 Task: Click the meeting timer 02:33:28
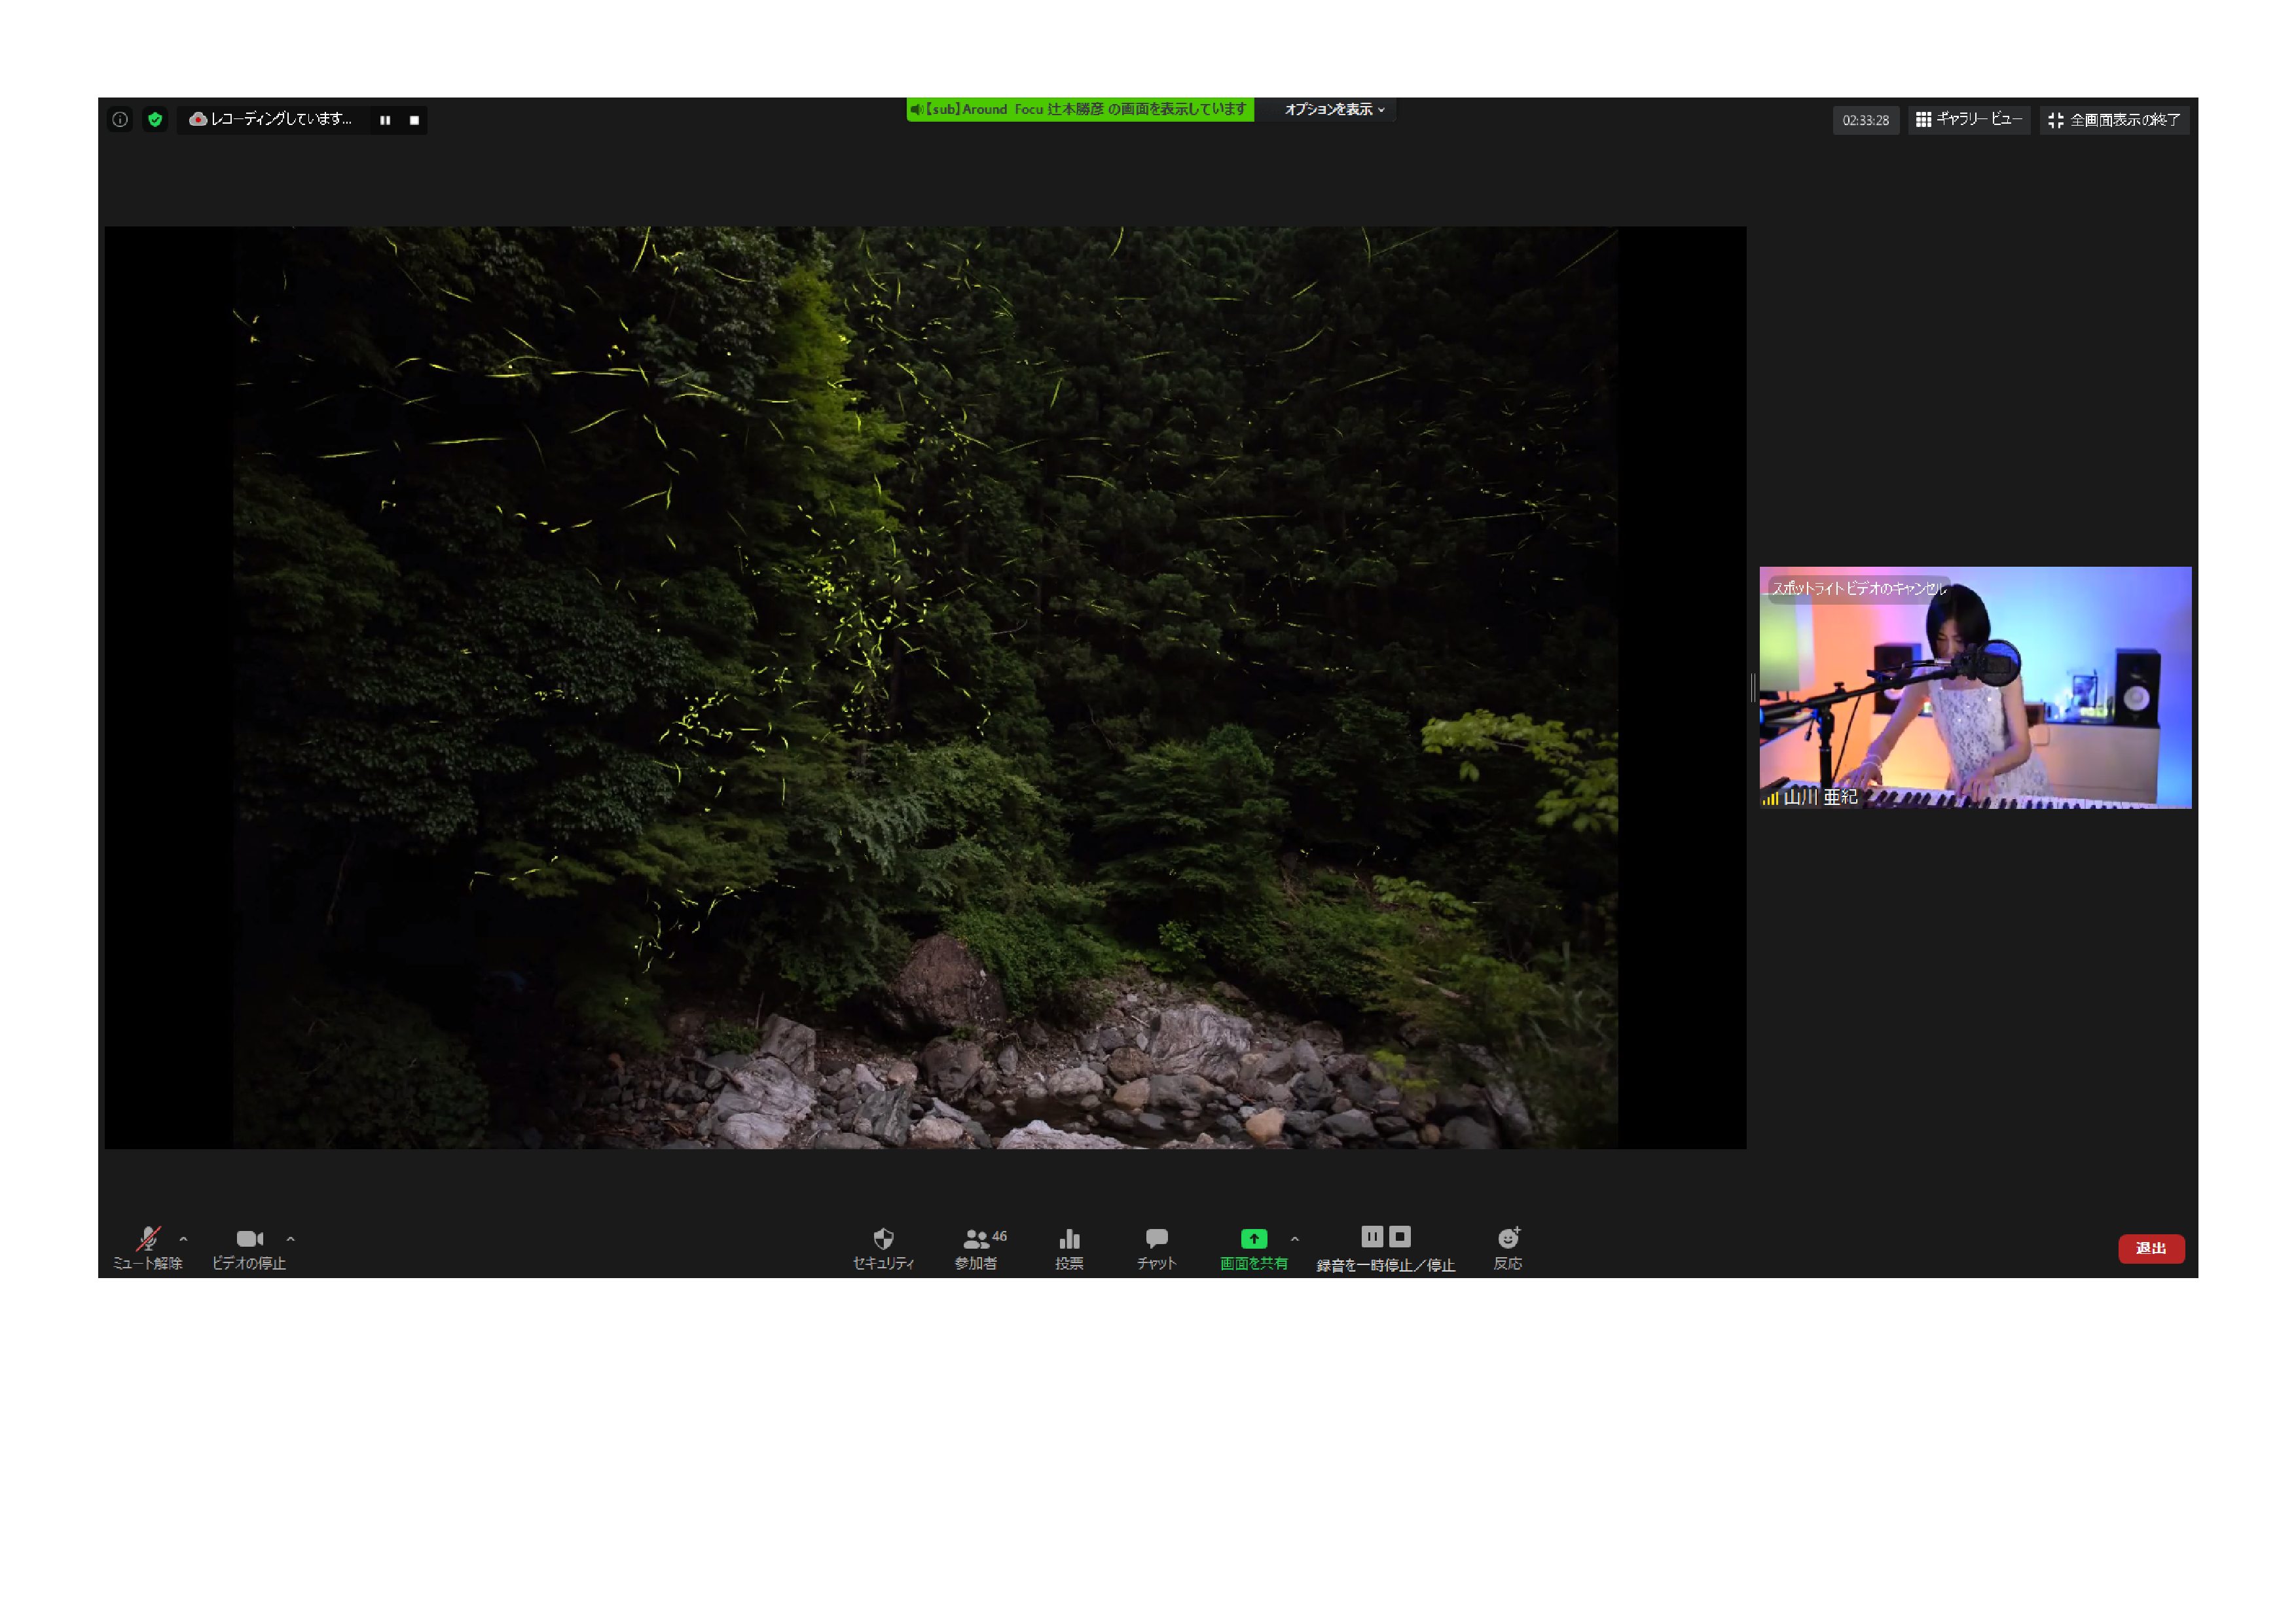tap(1866, 120)
